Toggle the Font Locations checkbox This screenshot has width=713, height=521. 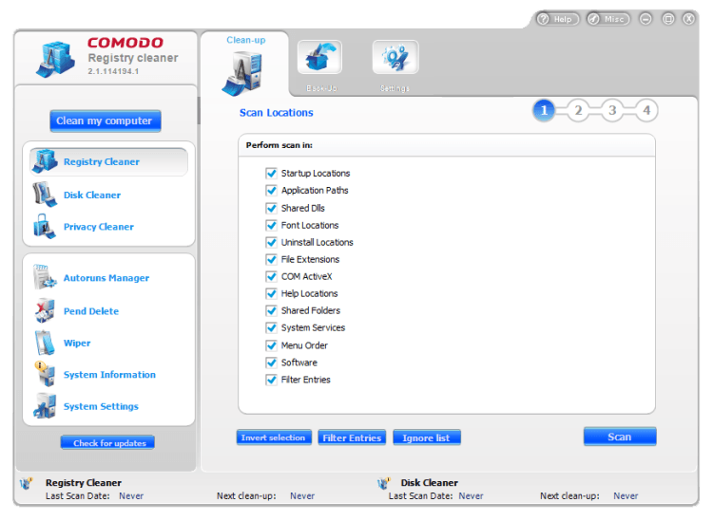(272, 225)
